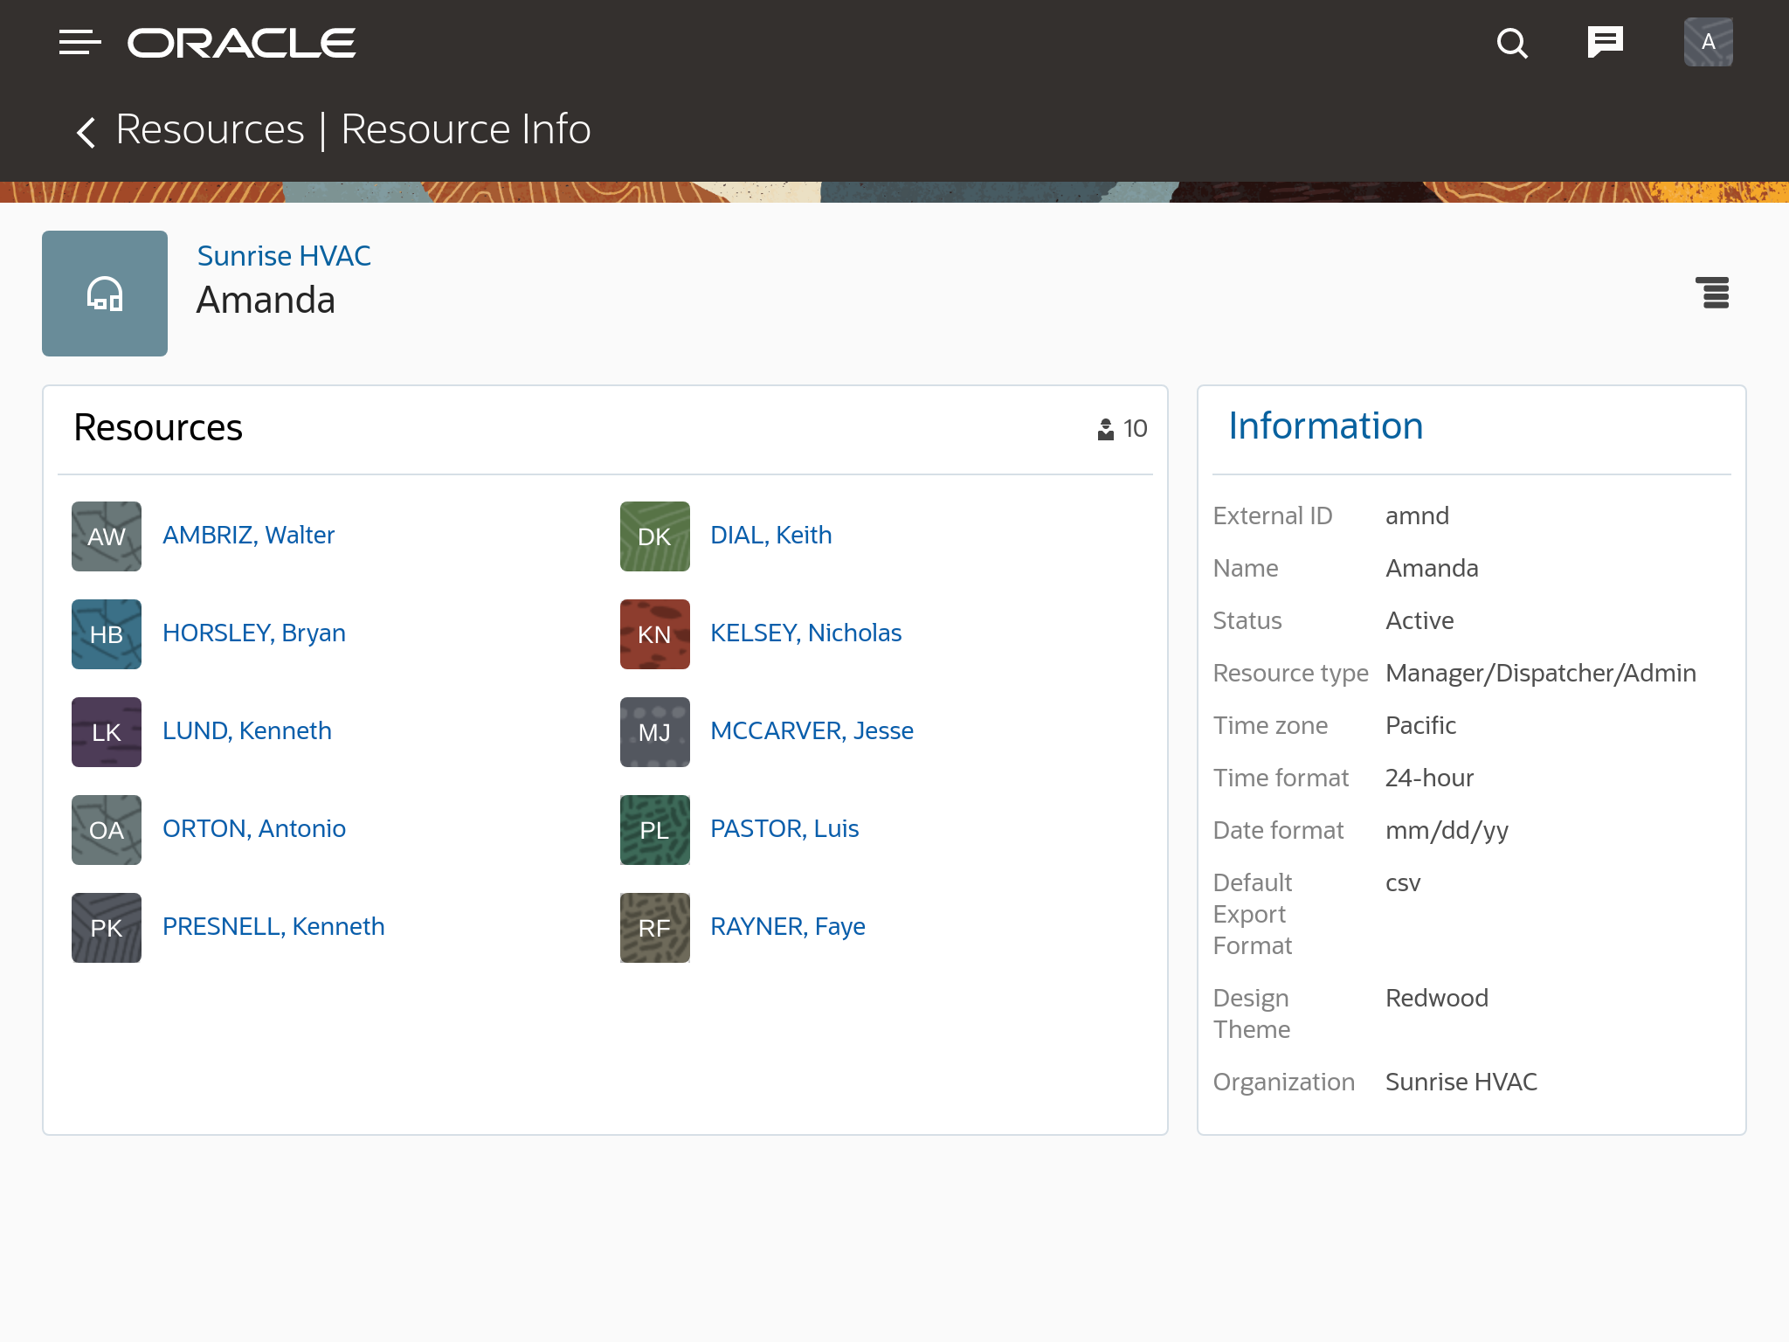Click the Oracle logo in the header
This screenshot has height=1342, width=1789.
pyautogui.click(x=239, y=42)
